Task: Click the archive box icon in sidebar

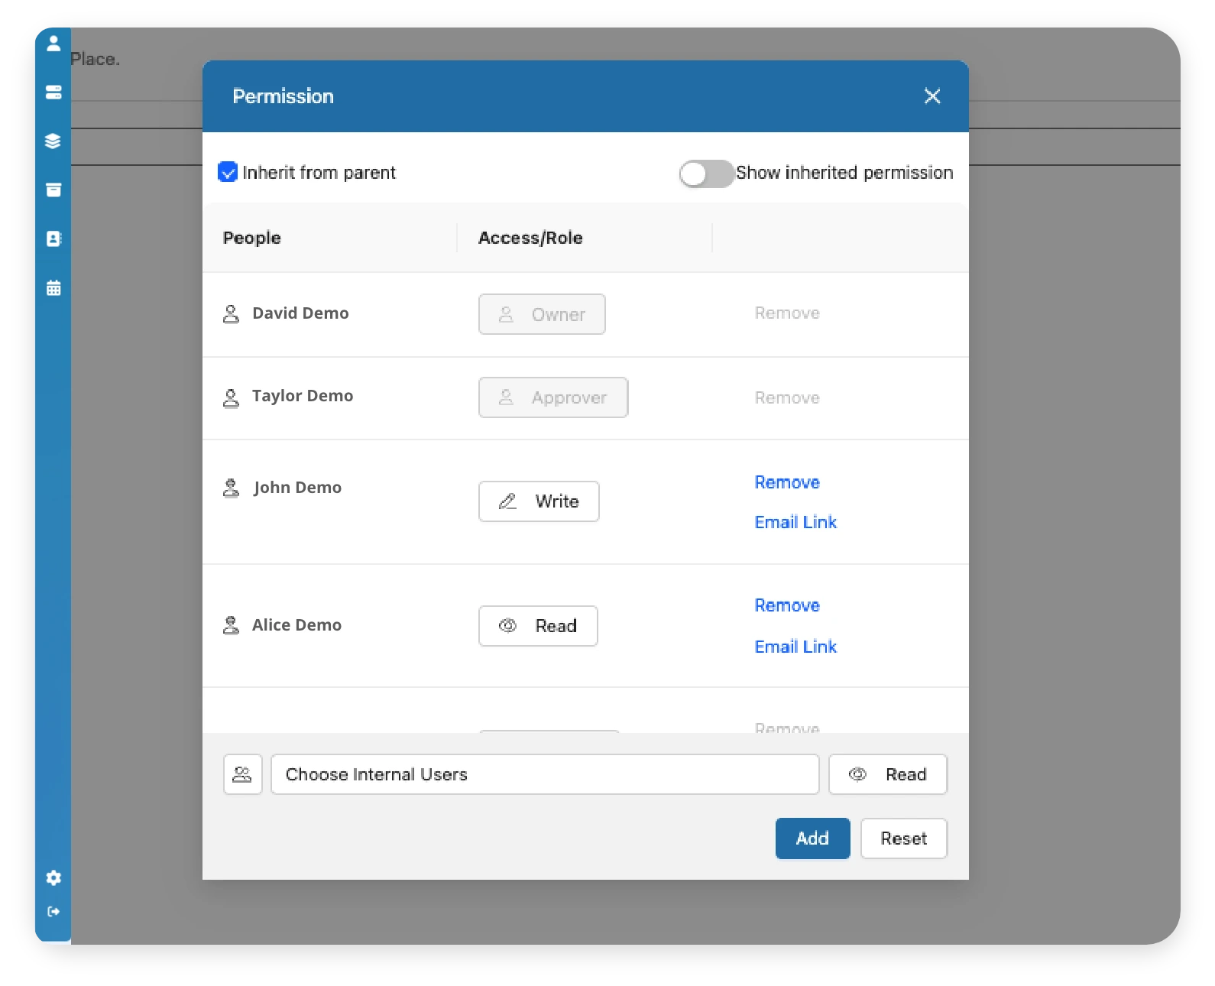Action: pos(53,190)
